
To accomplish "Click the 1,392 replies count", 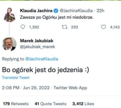I will (x=34, y=27).
